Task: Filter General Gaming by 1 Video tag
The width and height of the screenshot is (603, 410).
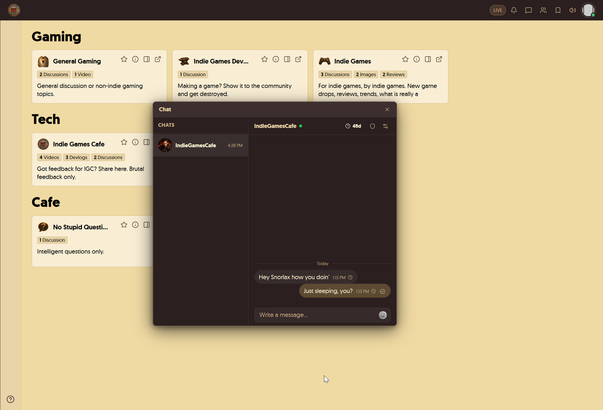Action: tap(83, 74)
